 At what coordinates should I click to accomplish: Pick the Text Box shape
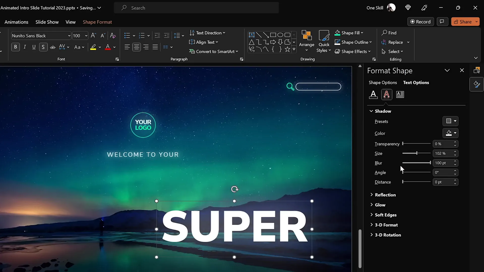click(x=251, y=35)
